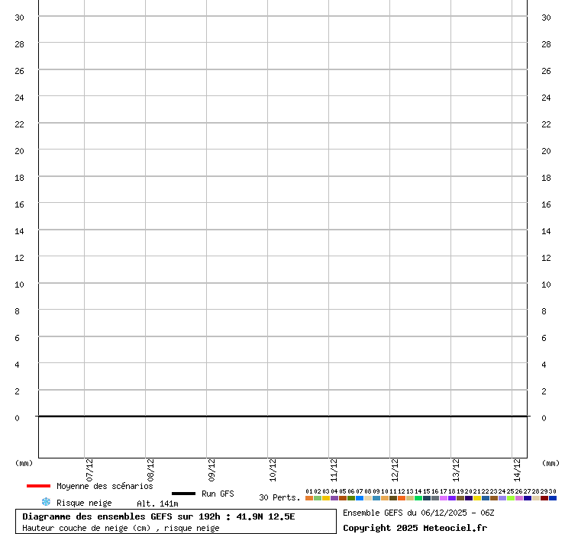
Task: Click the 30 Perts. legend label
Action: (279, 497)
